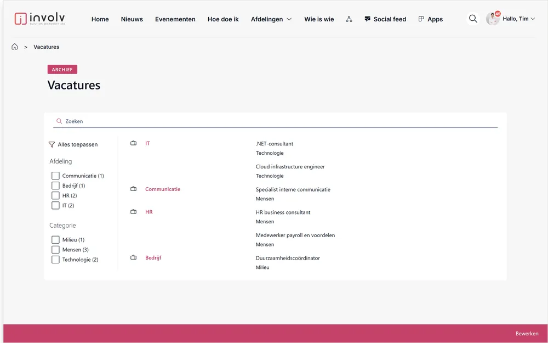Click the Vacatures breadcrumb
The height and width of the screenshot is (343, 548).
point(46,47)
